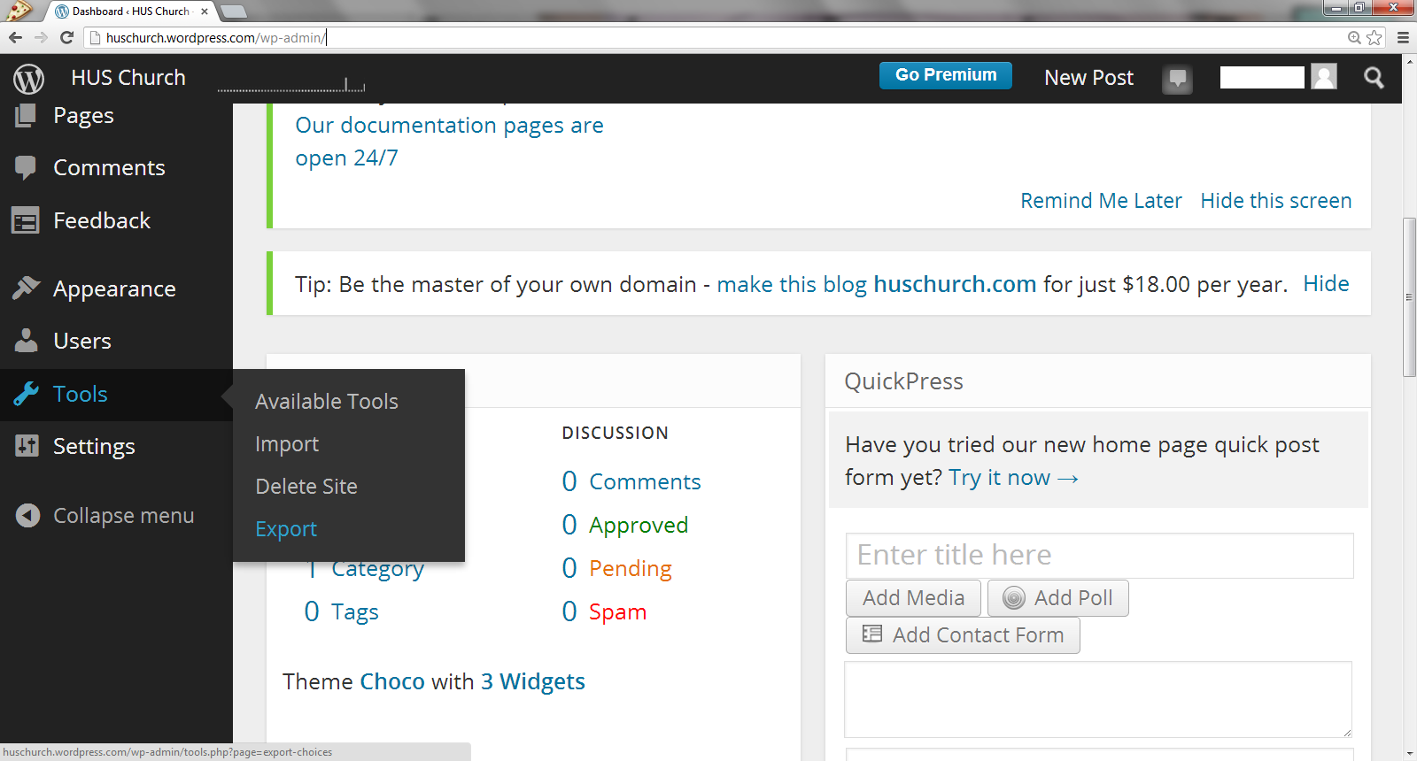Hide the domain tip
This screenshot has width=1417, height=761.
coord(1326,284)
